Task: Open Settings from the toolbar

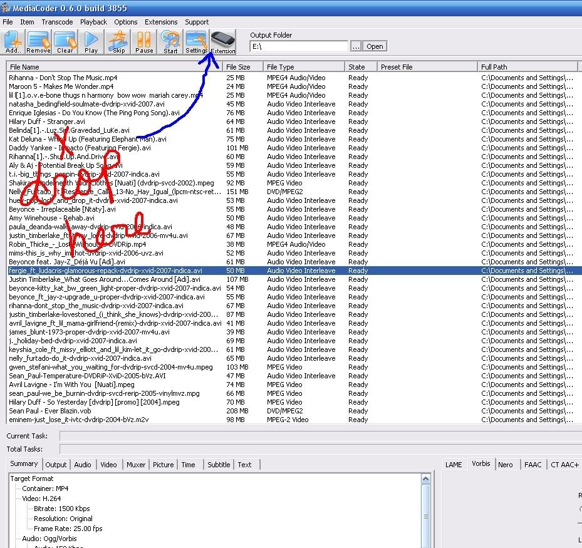Action: coord(196,42)
